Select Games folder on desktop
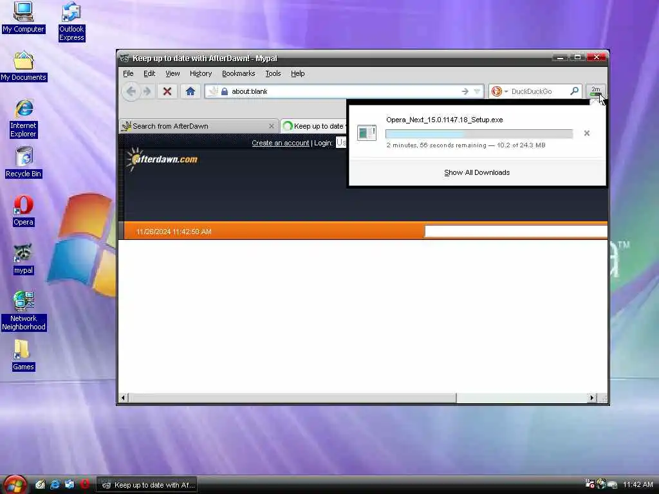659x494 pixels. click(23, 355)
